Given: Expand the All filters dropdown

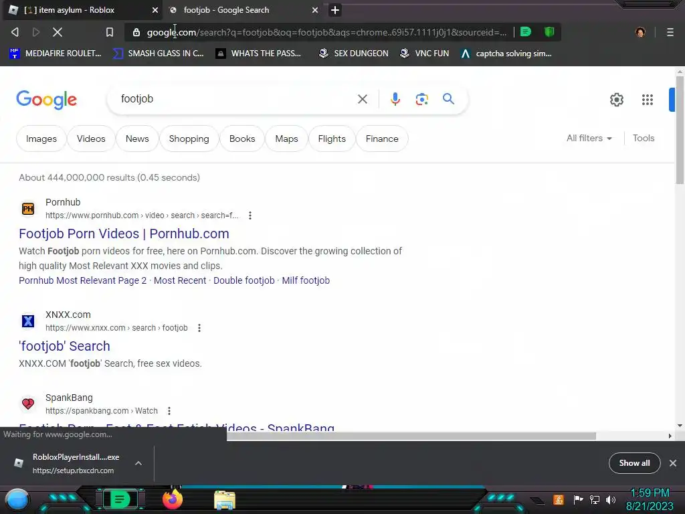Looking at the screenshot, I should (x=589, y=138).
